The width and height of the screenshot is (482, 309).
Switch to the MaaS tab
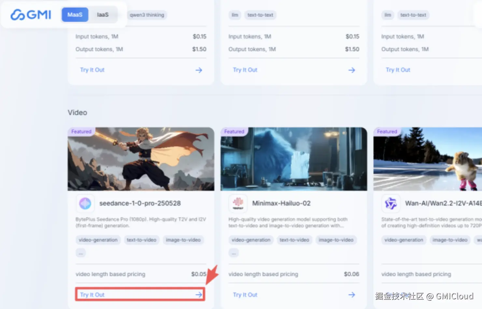pyautogui.click(x=75, y=15)
